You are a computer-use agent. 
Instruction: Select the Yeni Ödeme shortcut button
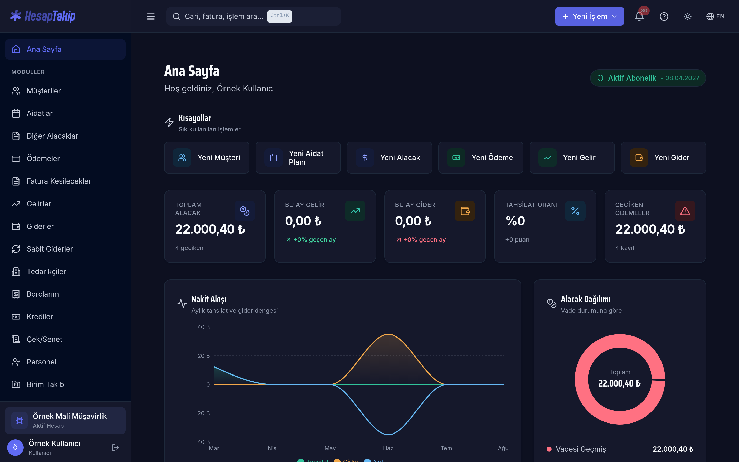click(x=481, y=158)
